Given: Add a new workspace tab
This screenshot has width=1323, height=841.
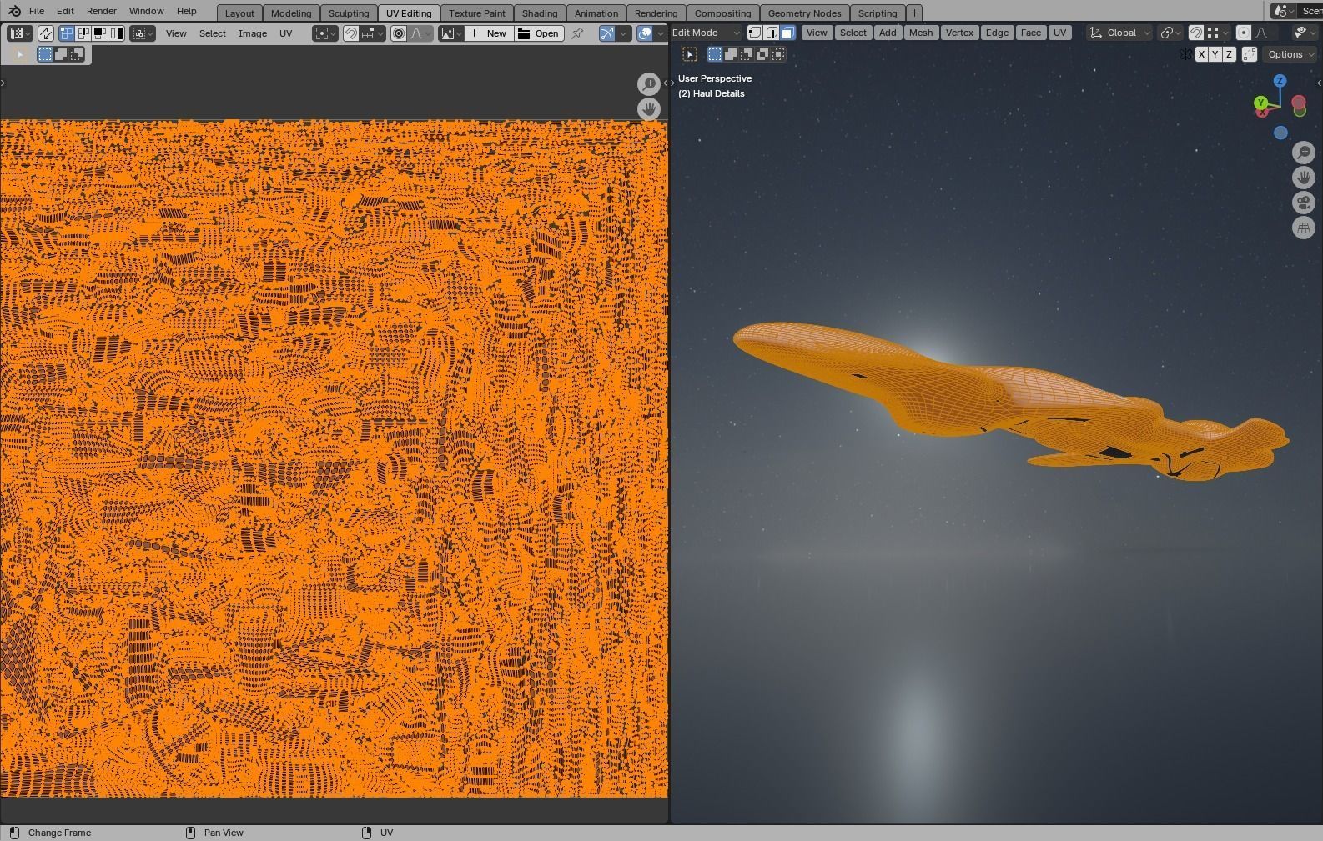Looking at the screenshot, I should 914,13.
